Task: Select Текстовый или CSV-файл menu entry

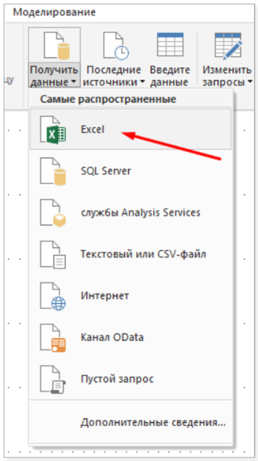Action: (x=130, y=254)
